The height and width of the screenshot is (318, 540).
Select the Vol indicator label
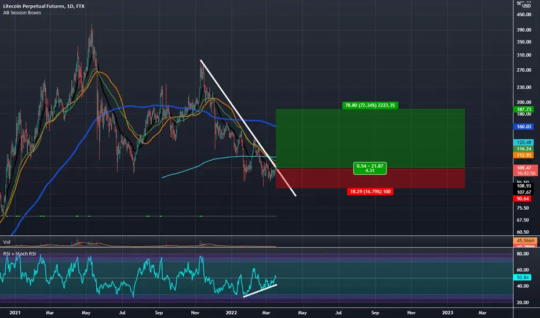[7, 242]
